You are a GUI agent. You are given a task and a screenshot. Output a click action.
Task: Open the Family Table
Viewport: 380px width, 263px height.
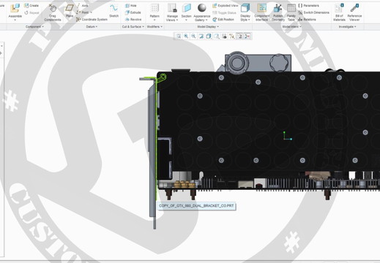click(x=291, y=12)
